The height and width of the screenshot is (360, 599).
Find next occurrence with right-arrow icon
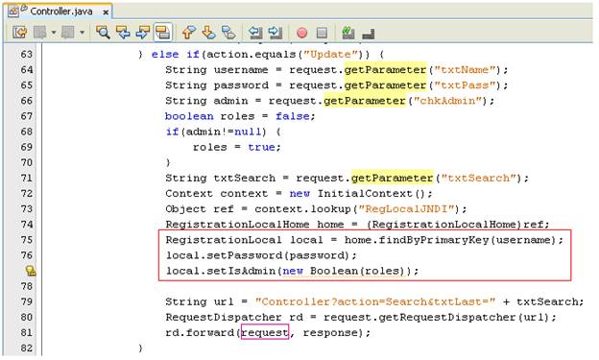pos(142,33)
